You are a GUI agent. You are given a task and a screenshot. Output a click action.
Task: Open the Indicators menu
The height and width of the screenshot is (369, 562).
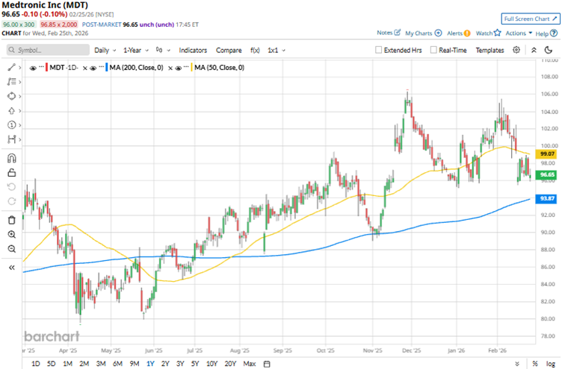(193, 50)
